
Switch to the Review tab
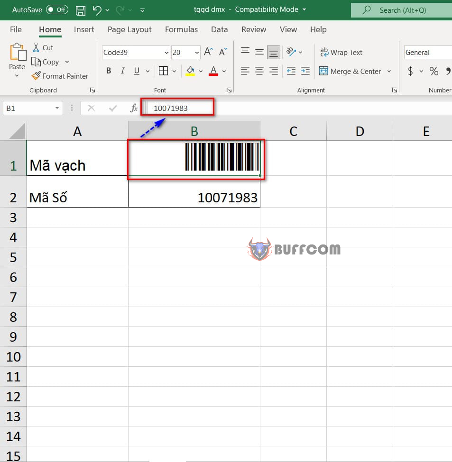click(254, 29)
